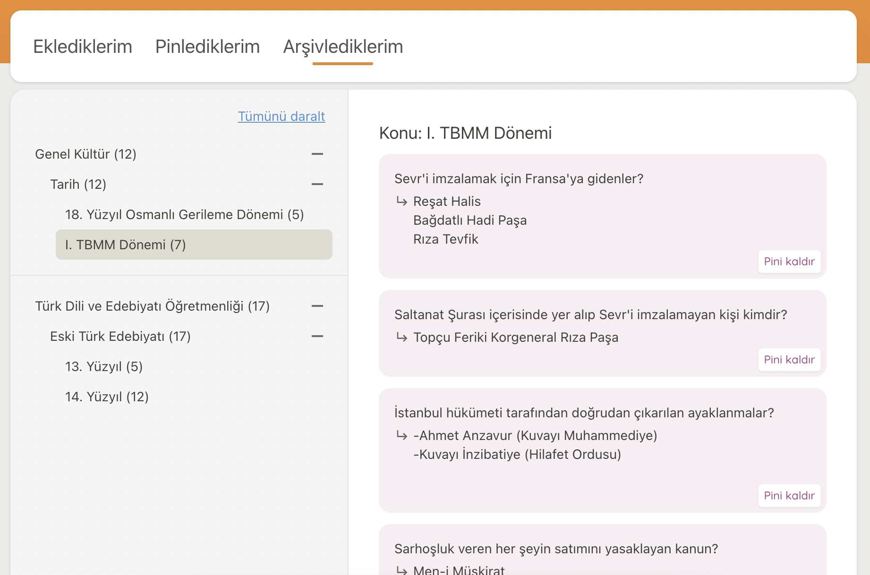The image size is (870, 575).
Task: Click the Genel Kültür (12) label
Action: point(85,154)
